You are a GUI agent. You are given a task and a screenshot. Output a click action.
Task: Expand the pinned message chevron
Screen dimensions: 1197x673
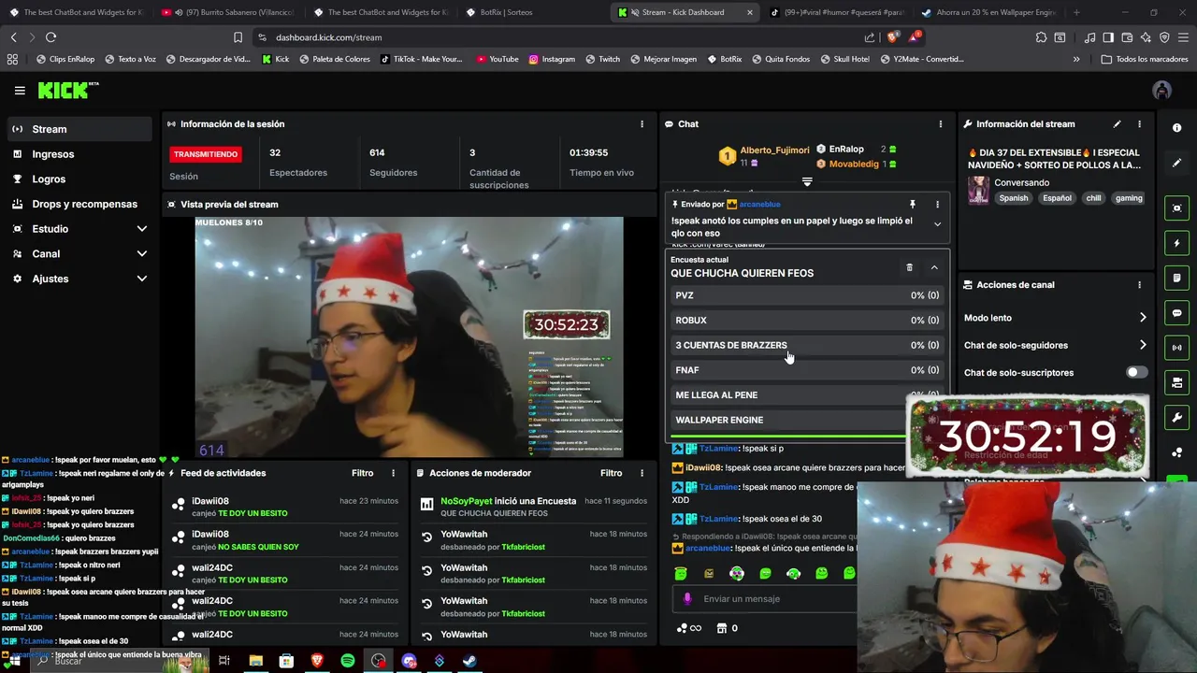[937, 224]
